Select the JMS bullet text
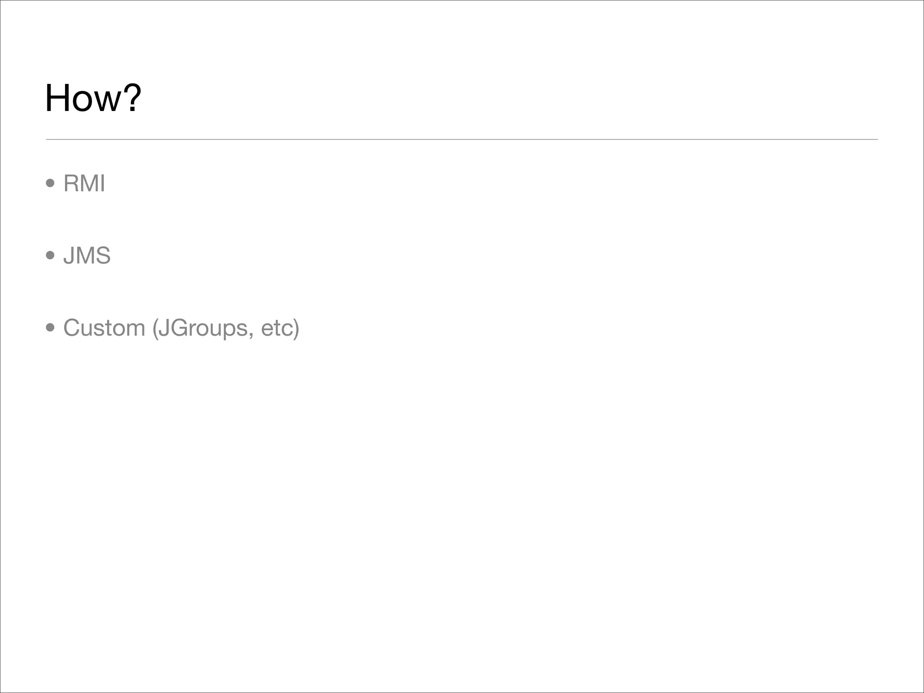 pos(87,256)
